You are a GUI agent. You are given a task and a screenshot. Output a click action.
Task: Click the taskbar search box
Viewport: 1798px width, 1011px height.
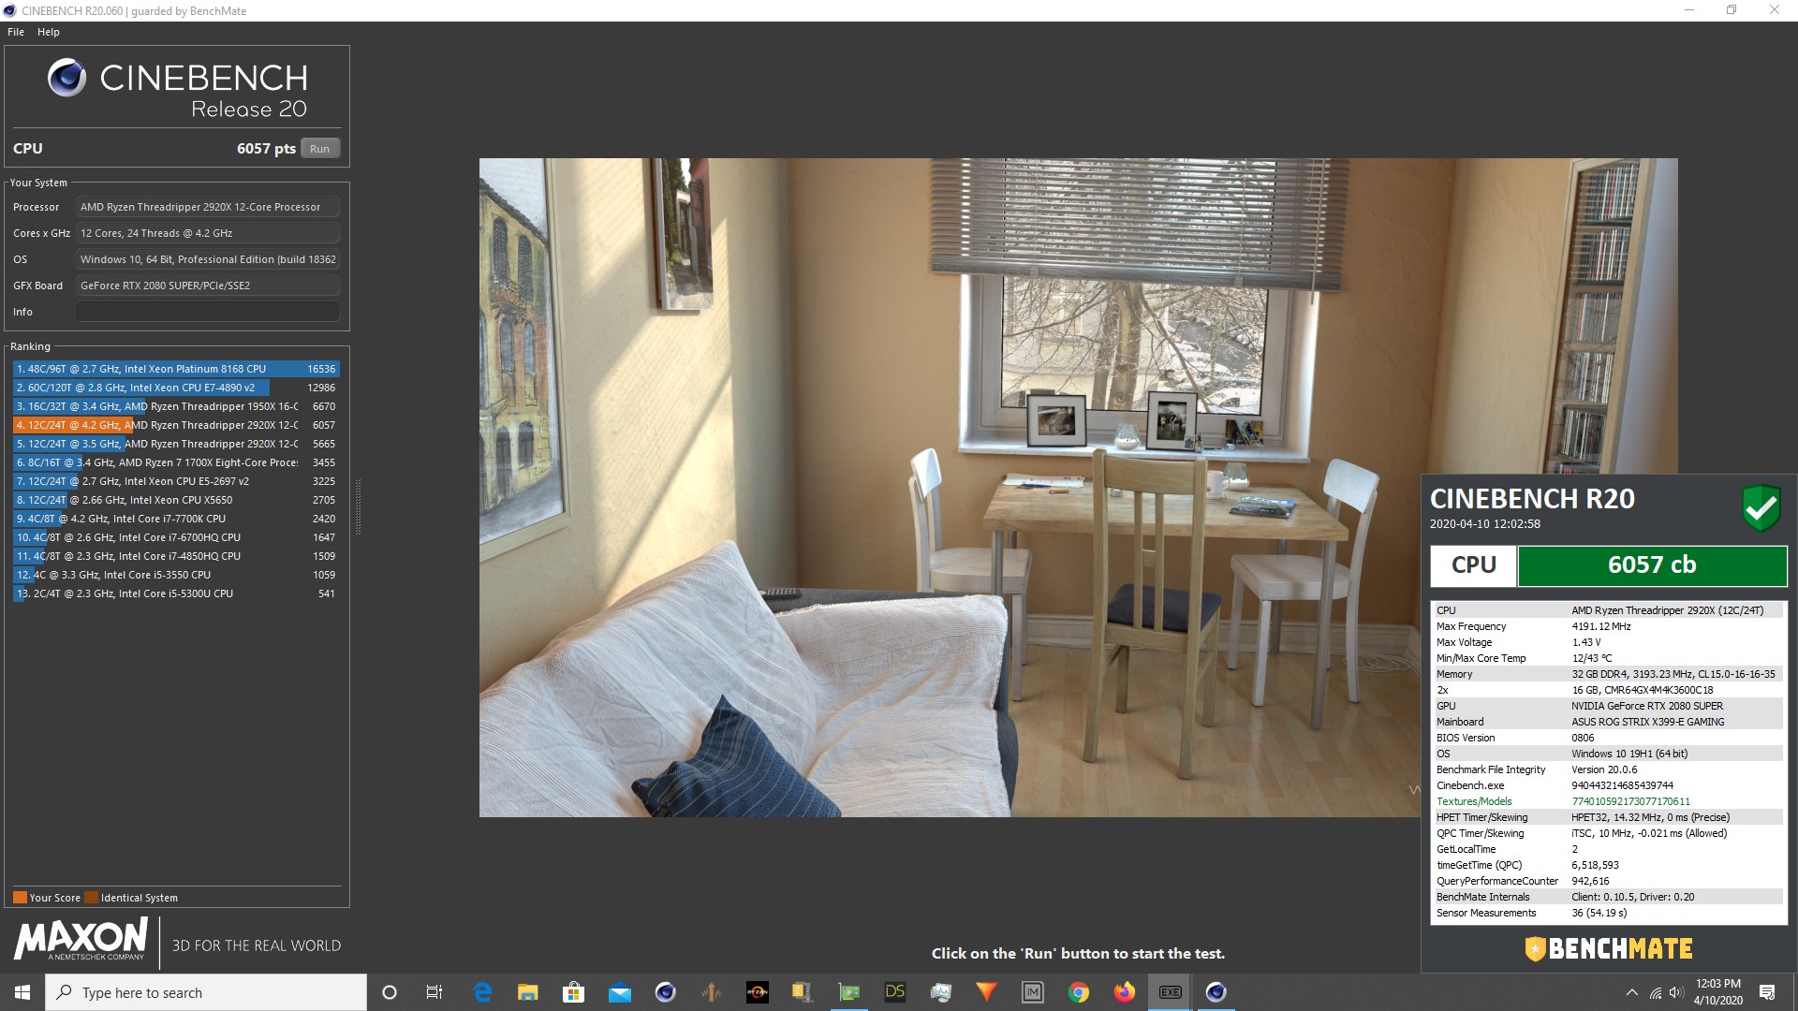click(x=206, y=992)
